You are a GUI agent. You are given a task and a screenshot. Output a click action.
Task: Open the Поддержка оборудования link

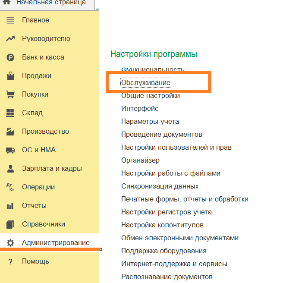tap(164, 251)
